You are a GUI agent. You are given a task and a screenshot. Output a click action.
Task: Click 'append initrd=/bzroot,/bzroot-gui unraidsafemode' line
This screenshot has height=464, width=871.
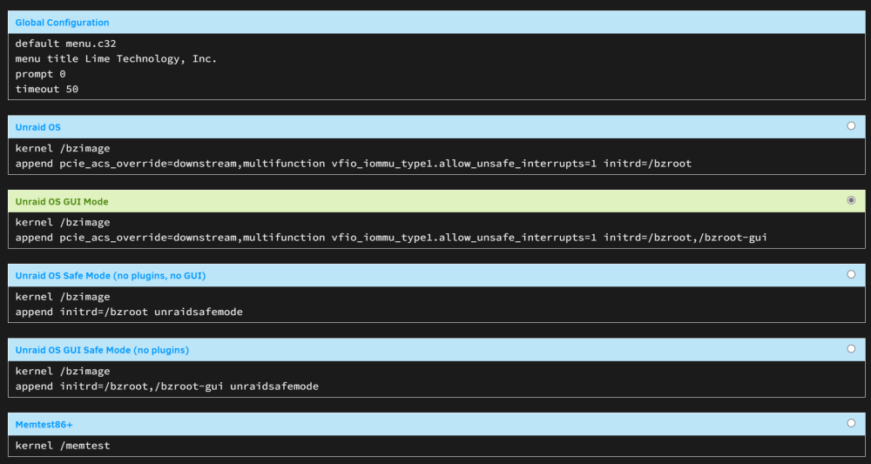click(x=167, y=387)
